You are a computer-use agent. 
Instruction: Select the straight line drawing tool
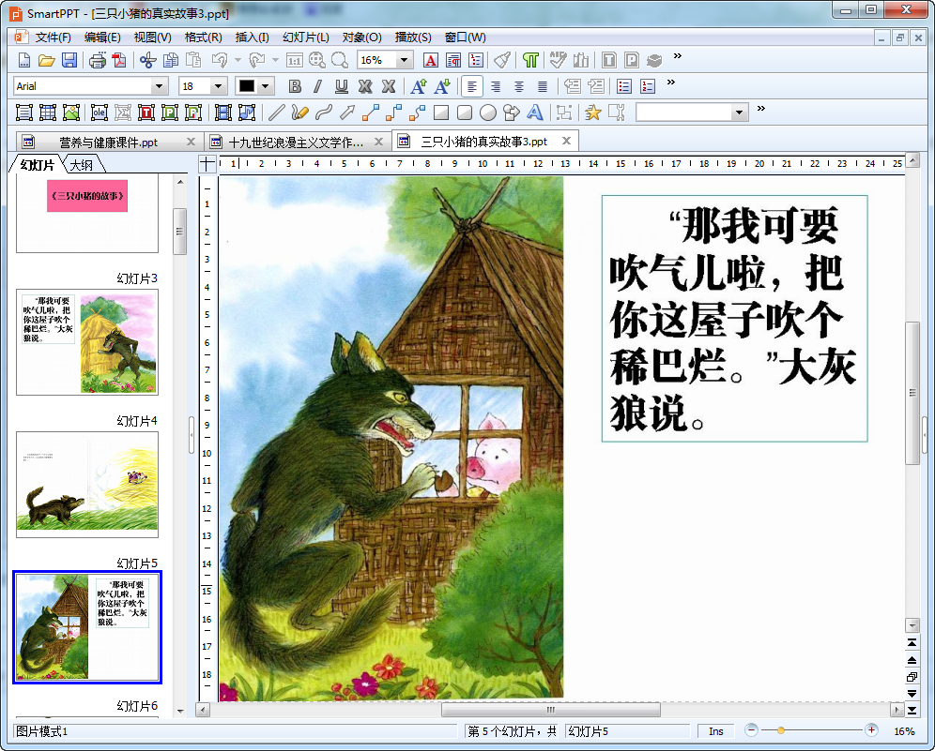coord(276,113)
